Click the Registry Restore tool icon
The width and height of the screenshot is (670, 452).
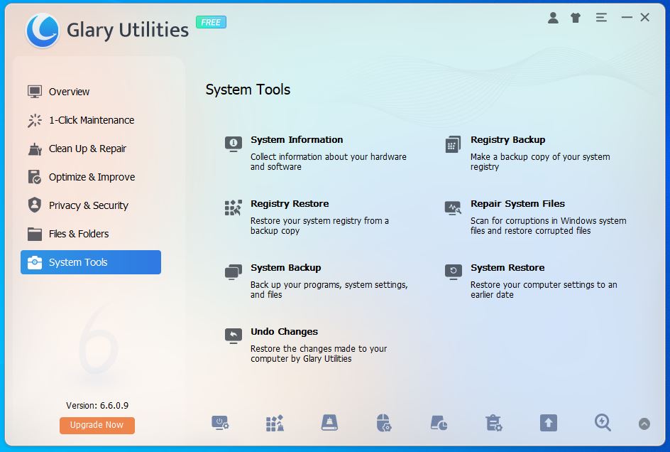tap(234, 208)
